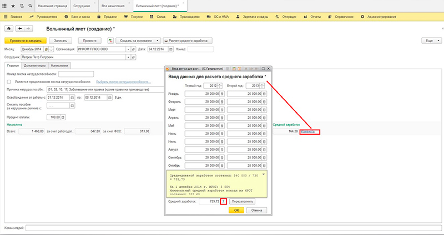Click the question mark next to Средний заработок
The image size is (444, 235).
(x=224, y=202)
